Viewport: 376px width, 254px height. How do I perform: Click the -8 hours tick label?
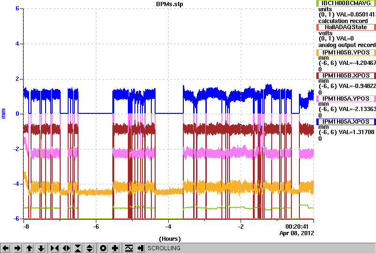pos(26,227)
